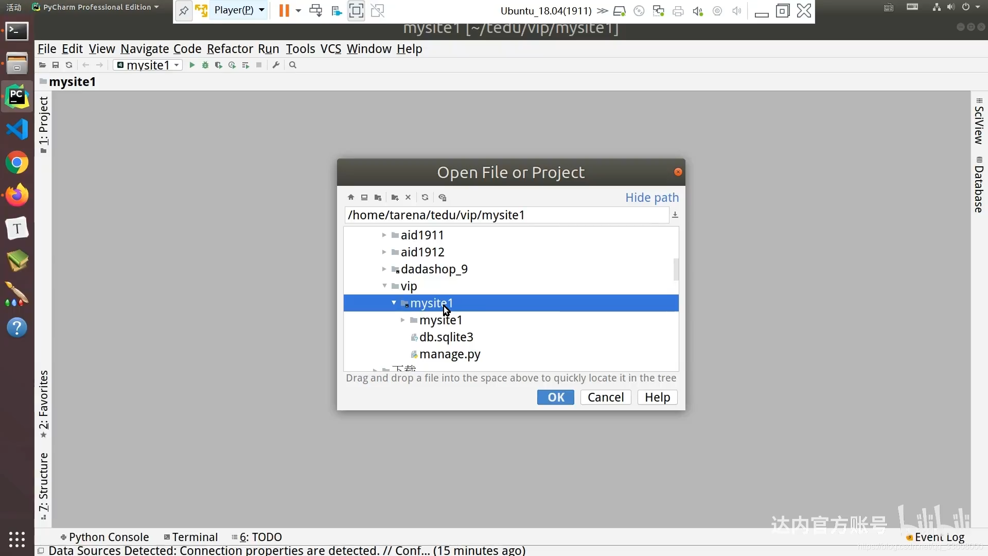Open the Run menu
Image resolution: width=988 pixels, height=556 pixels.
(x=269, y=49)
